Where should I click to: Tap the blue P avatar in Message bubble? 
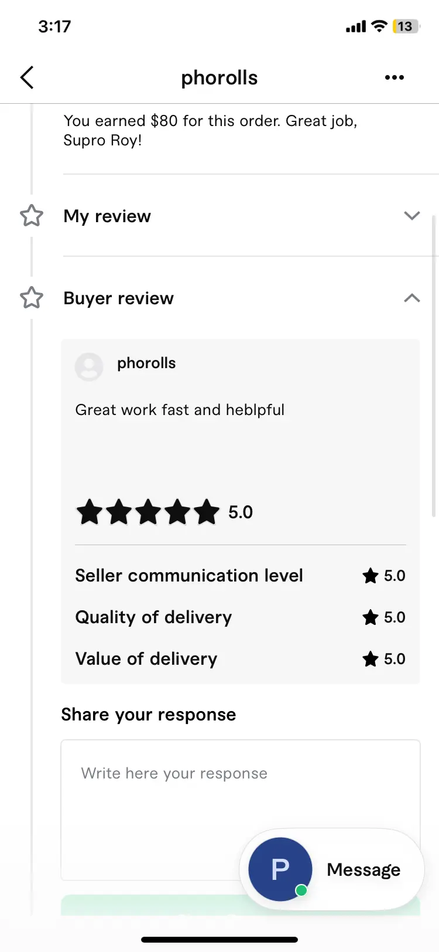tap(280, 869)
